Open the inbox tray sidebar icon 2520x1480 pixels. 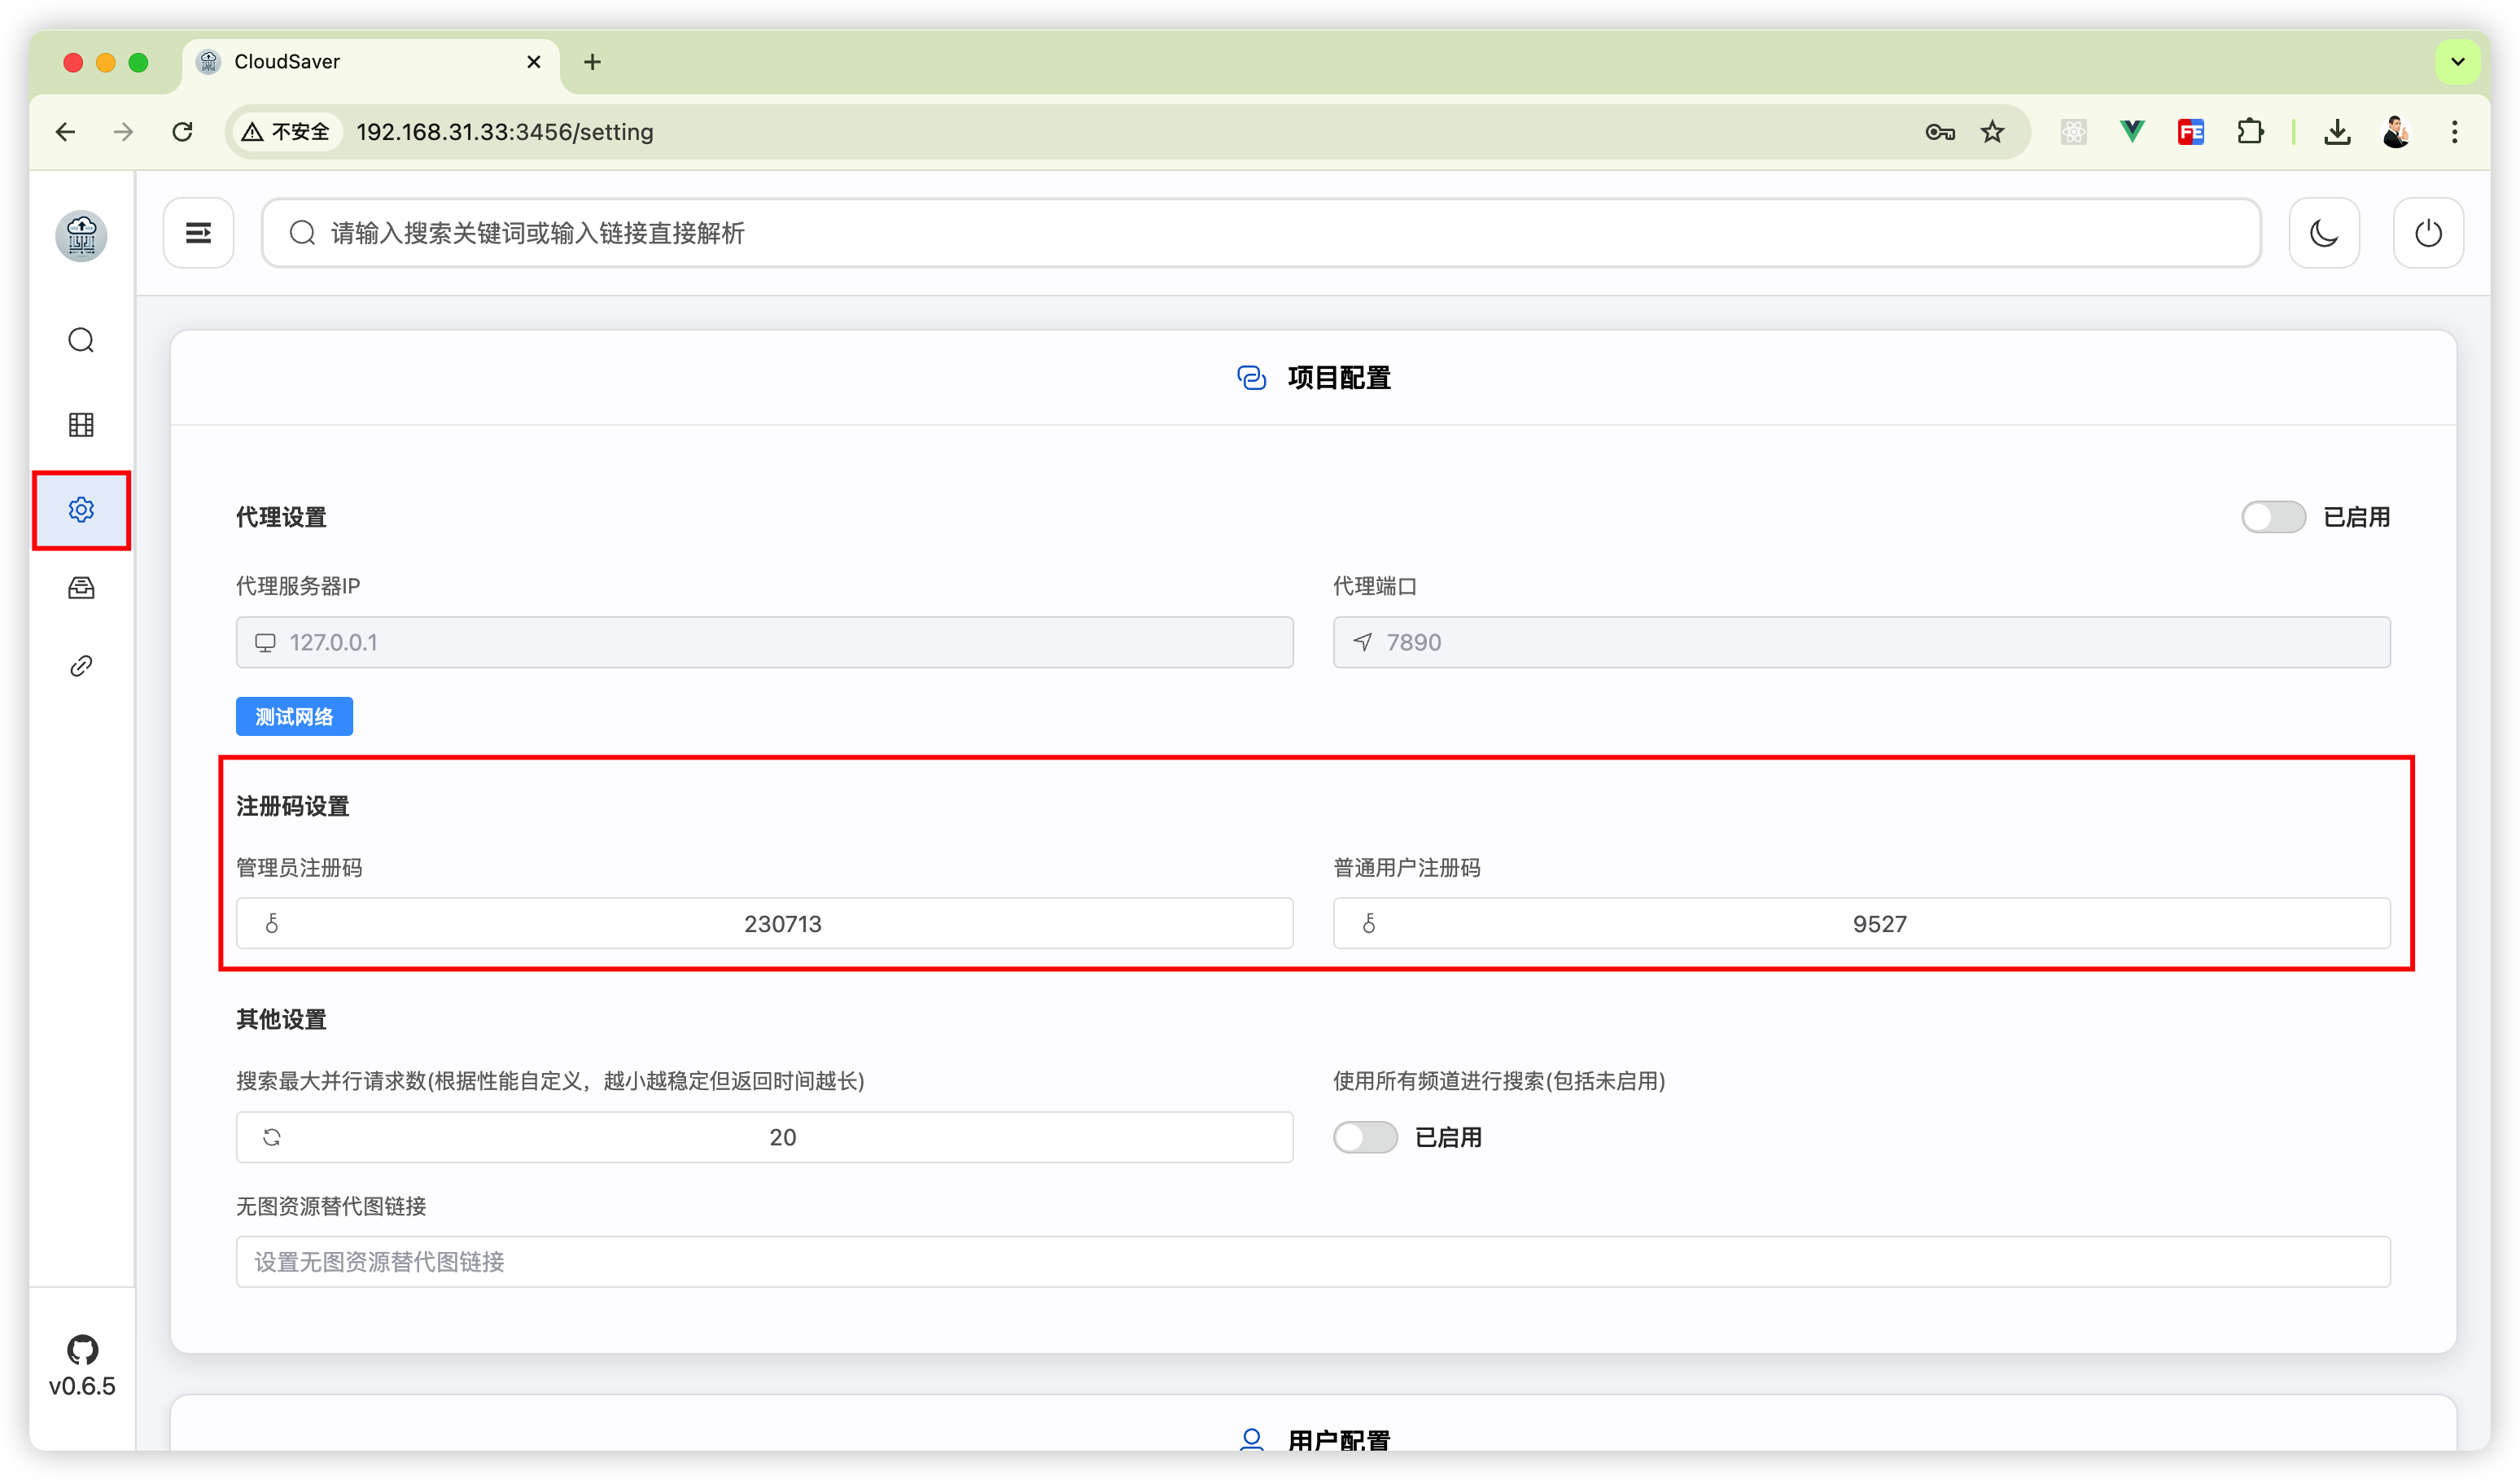(x=81, y=588)
